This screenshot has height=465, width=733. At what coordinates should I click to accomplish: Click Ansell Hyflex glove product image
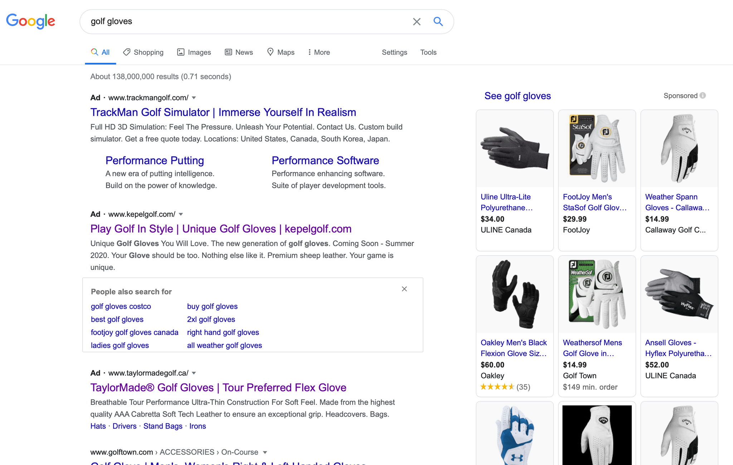[x=679, y=294]
